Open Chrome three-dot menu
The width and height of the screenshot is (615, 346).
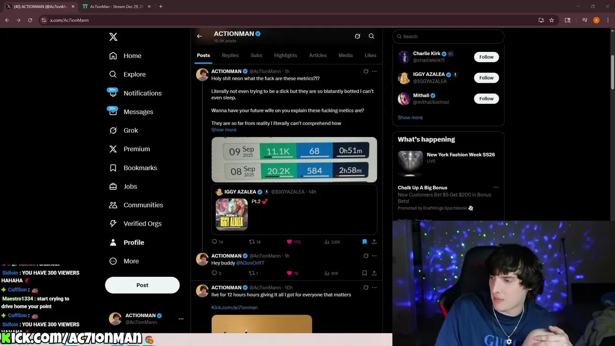point(607,20)
